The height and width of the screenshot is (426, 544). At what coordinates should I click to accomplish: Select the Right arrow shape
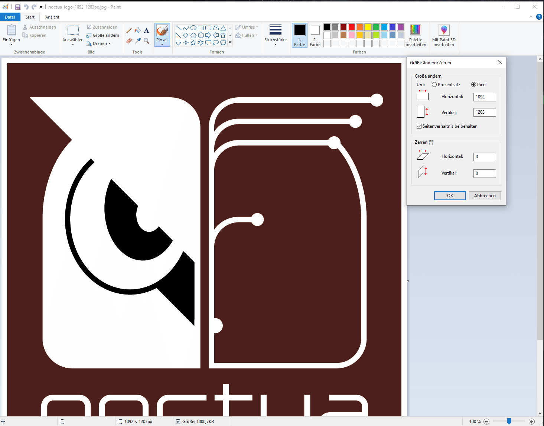point(208,35)
